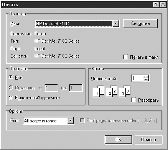The image size is (168, 150).
Task: Click the Порт label
Action: click(16, 49)
